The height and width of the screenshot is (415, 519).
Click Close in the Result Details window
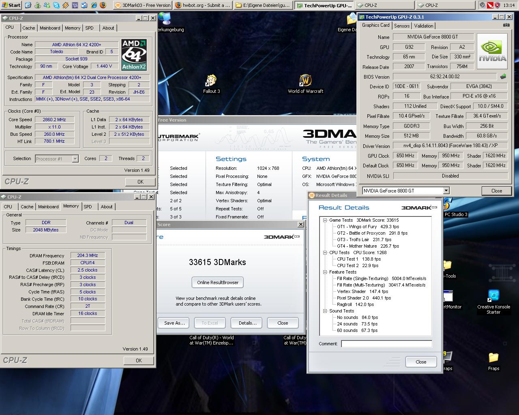point(421,362)
